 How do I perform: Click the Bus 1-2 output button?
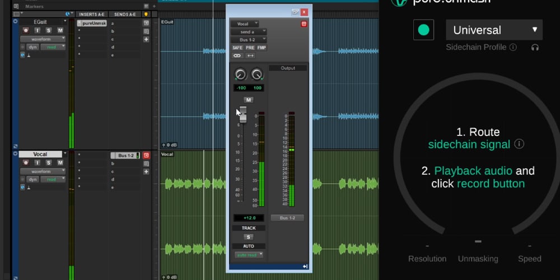[287, 218]
